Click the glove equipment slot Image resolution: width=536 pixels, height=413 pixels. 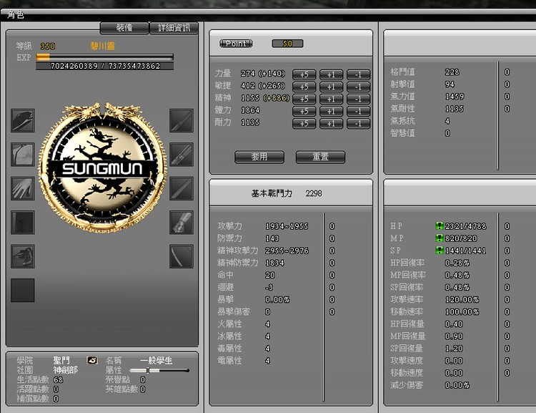pyautogui.click(x=22, y=188)
